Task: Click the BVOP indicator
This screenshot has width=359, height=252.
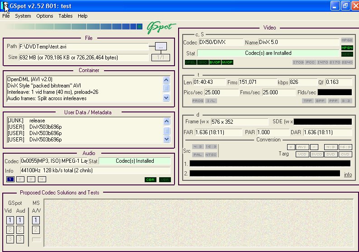Action: (x=215, y=62)
